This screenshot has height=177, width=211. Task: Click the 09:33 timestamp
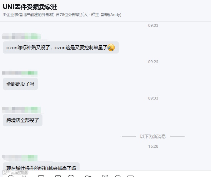(153, 98)
